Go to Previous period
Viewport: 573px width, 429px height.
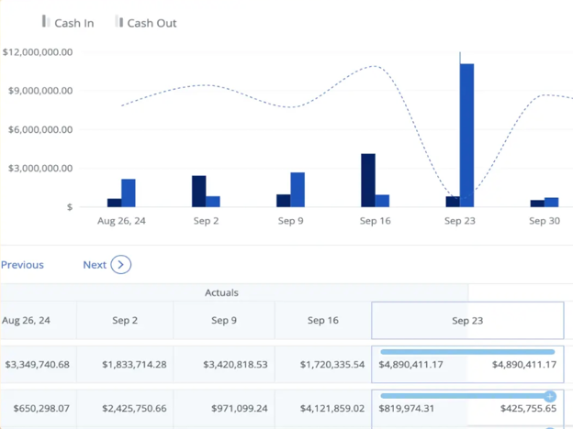coord(22,265)
